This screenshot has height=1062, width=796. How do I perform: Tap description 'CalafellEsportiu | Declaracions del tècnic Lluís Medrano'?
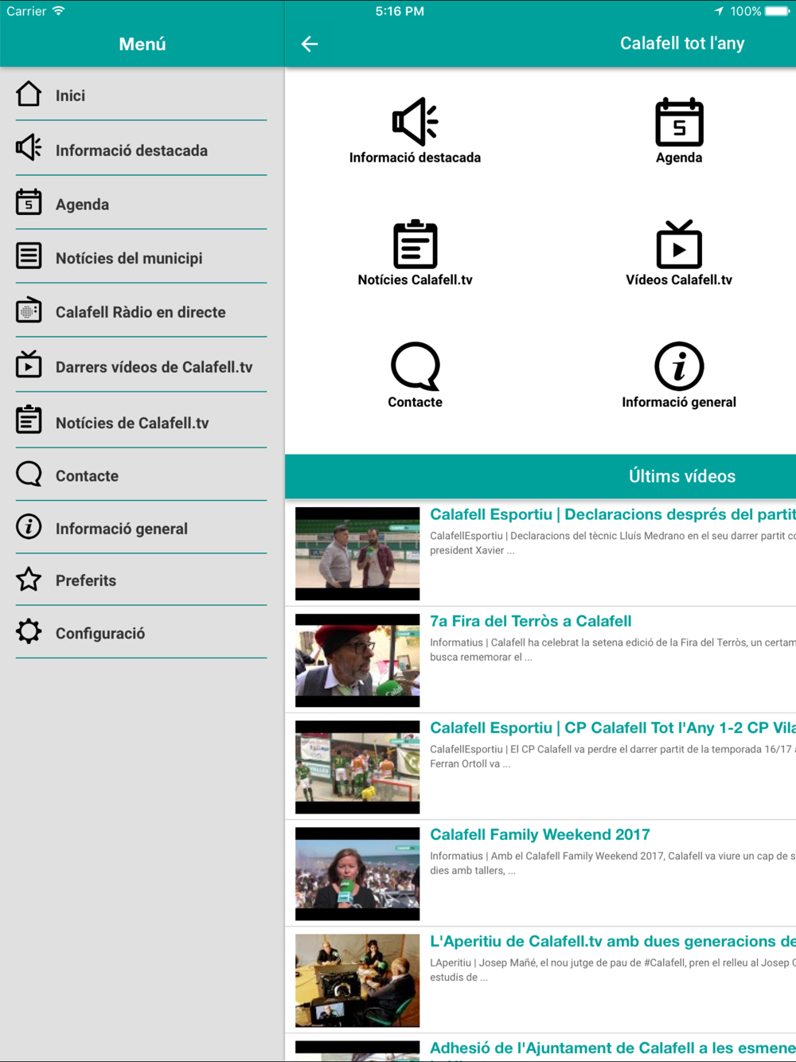[x=613, y=543]
